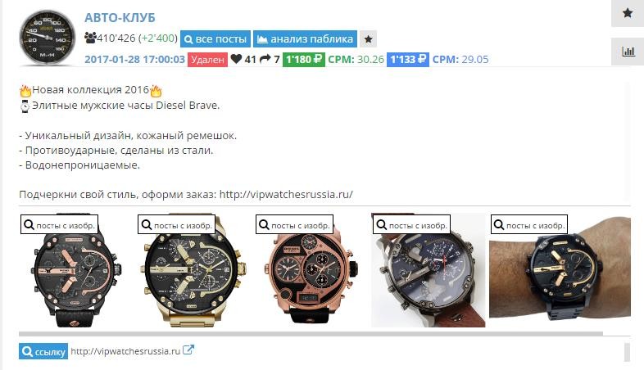The width and height of the screenshot is (644, 370).
Task: Open the АВТО-КЛУБ group title link
Action: point(120,18)
